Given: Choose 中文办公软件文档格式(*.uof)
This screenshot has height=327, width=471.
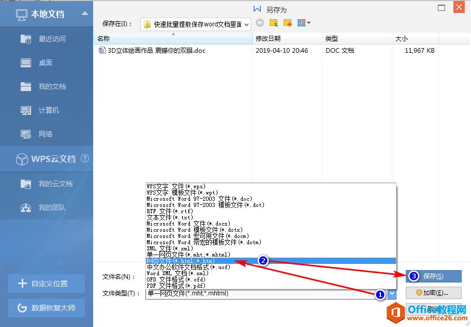Looking at the screenshot, I should 271,267.
